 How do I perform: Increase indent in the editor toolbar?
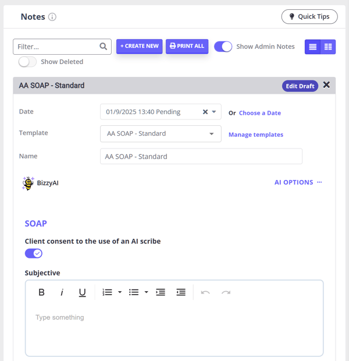pos(161,292)
